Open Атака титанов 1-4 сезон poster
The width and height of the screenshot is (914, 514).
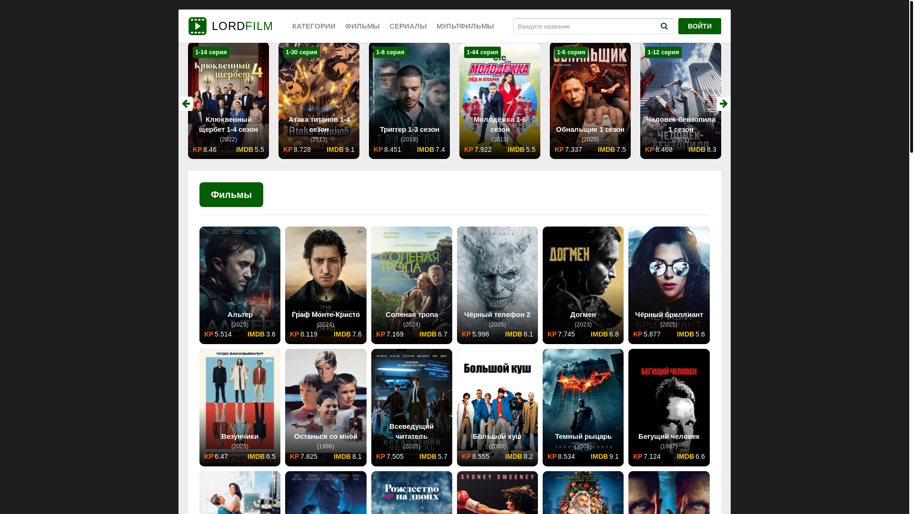319,100
